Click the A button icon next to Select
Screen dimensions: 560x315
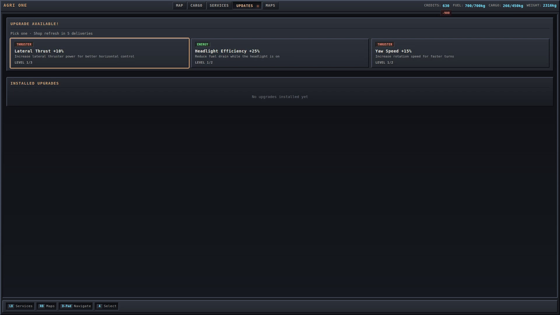[99, 306]
